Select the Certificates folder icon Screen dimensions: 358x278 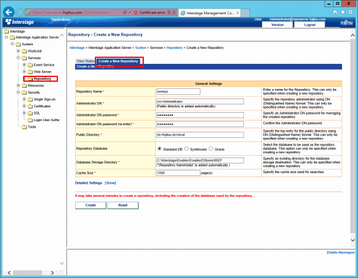30,106
